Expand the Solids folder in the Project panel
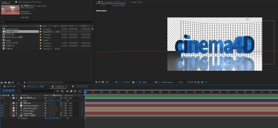 [x=1, y=40]
